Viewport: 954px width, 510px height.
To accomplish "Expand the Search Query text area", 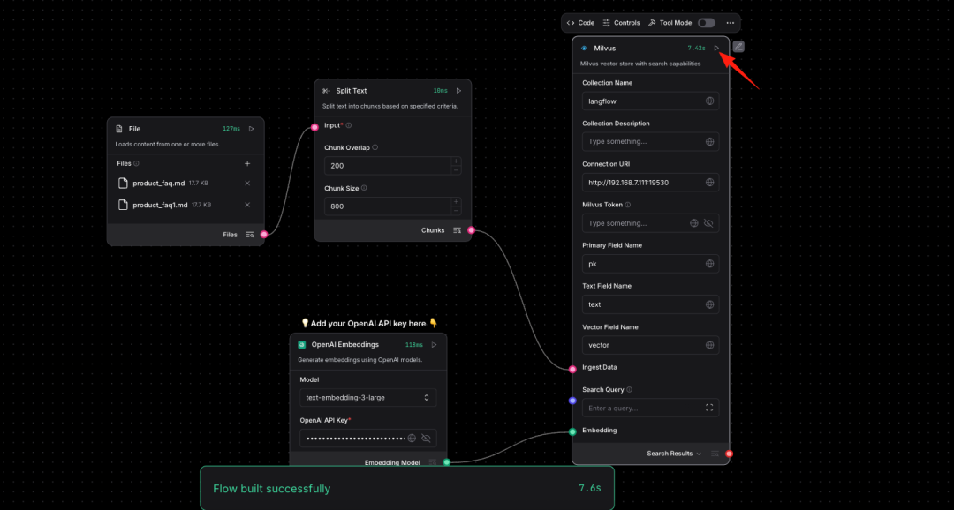I will pos(709,408).
